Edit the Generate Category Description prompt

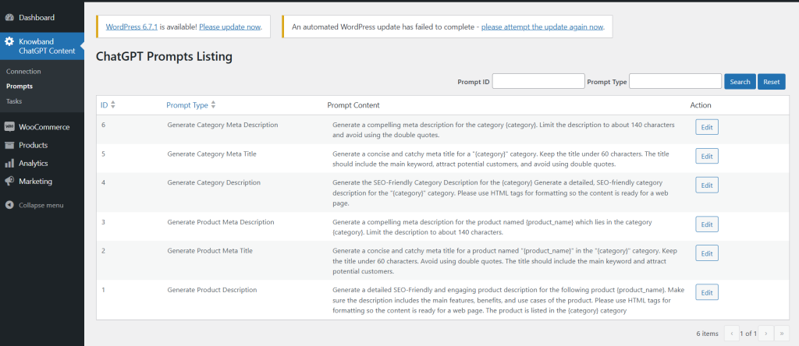(707, 185)
